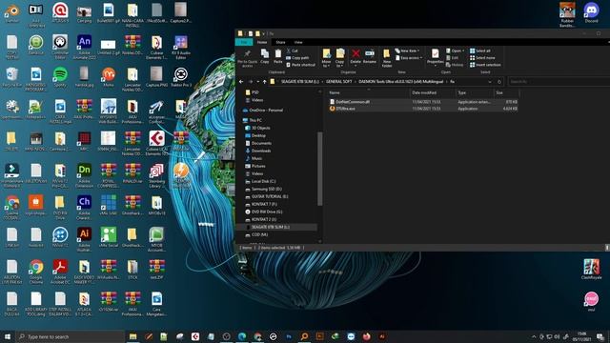
Task: Click the New folder ribbon icon
Action: (x=386, y=58)
